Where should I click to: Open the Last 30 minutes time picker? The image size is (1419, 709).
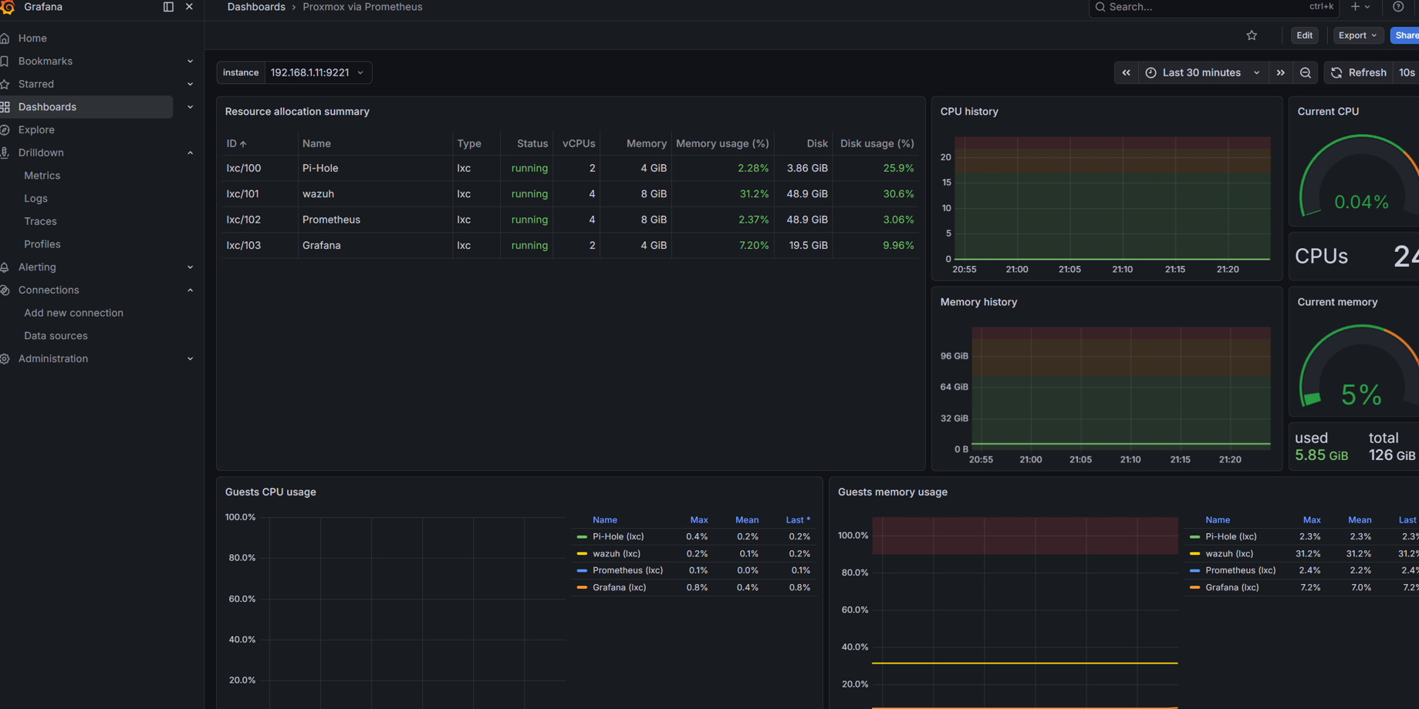pos(1200,72)
